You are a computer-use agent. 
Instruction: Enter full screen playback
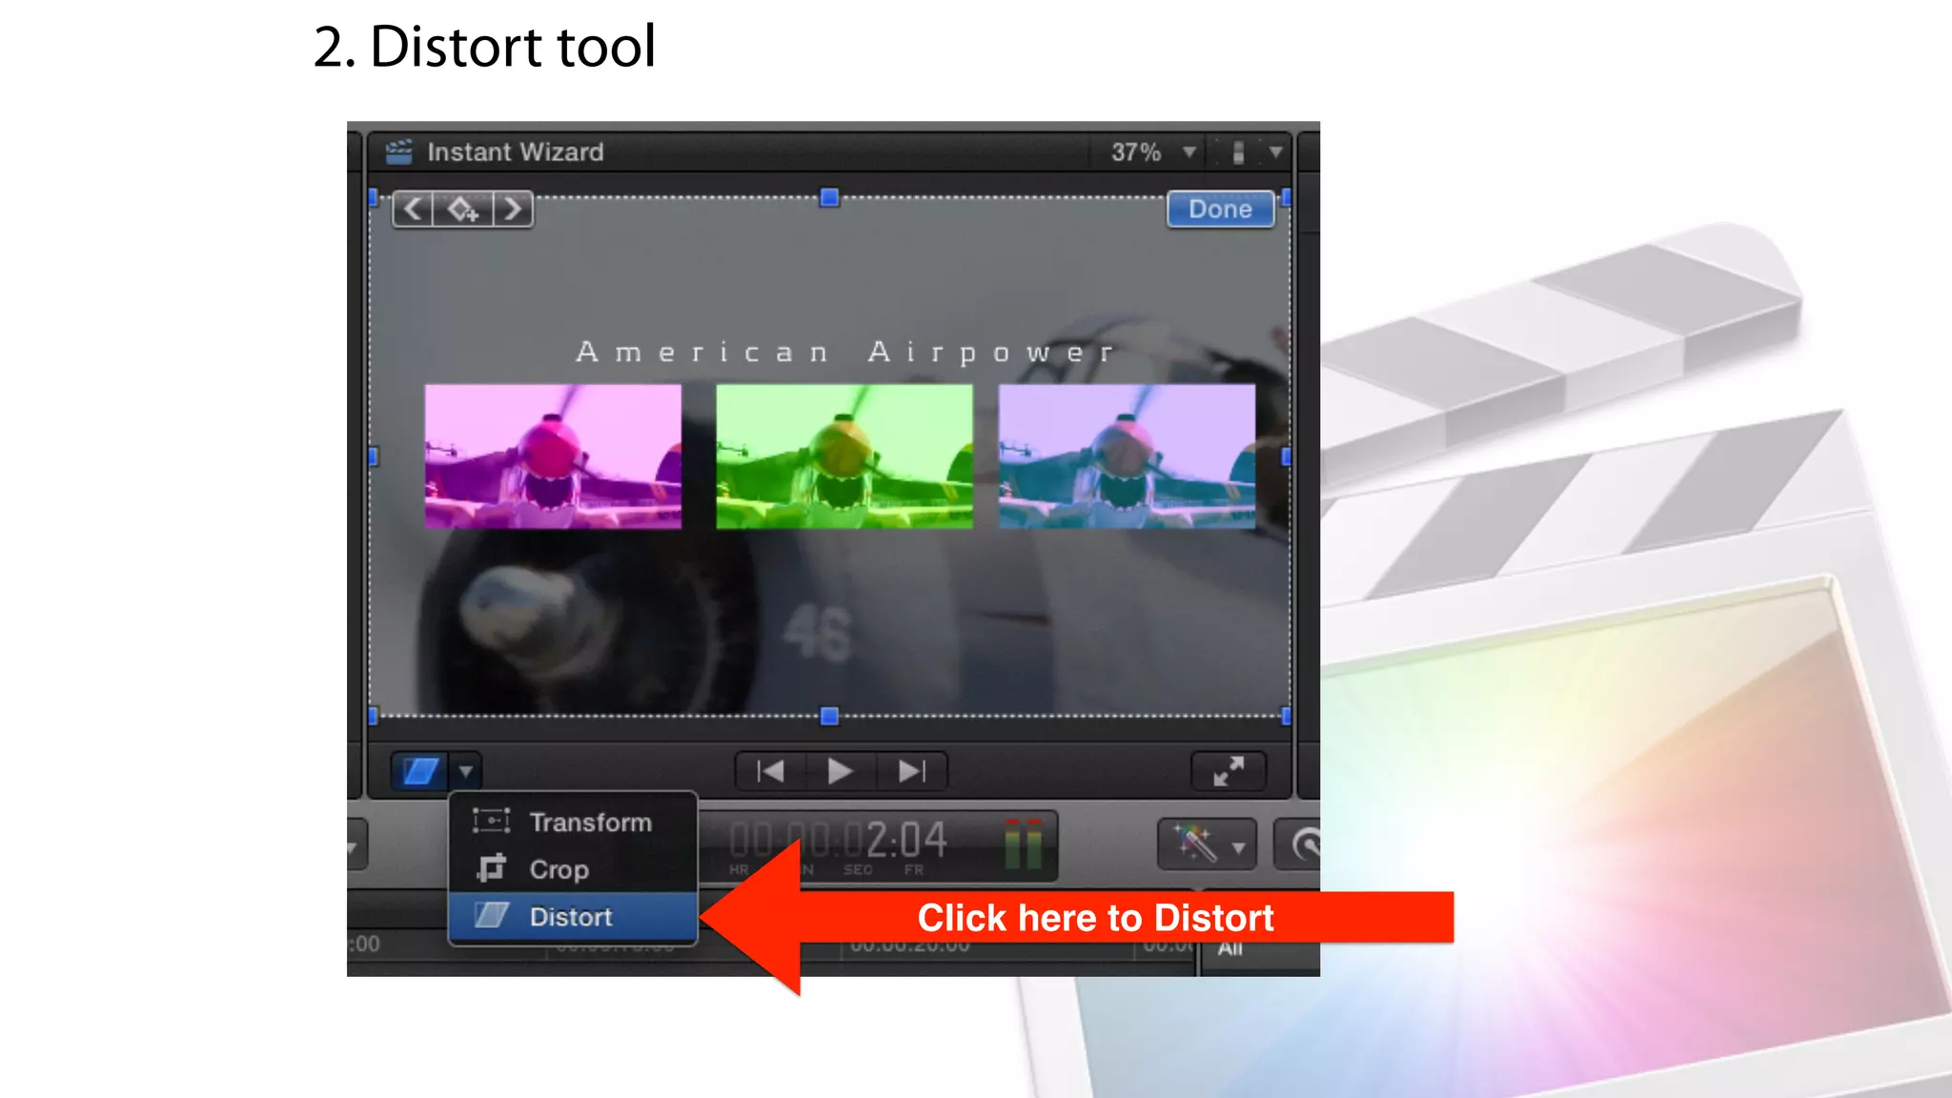pos(1229,770)
